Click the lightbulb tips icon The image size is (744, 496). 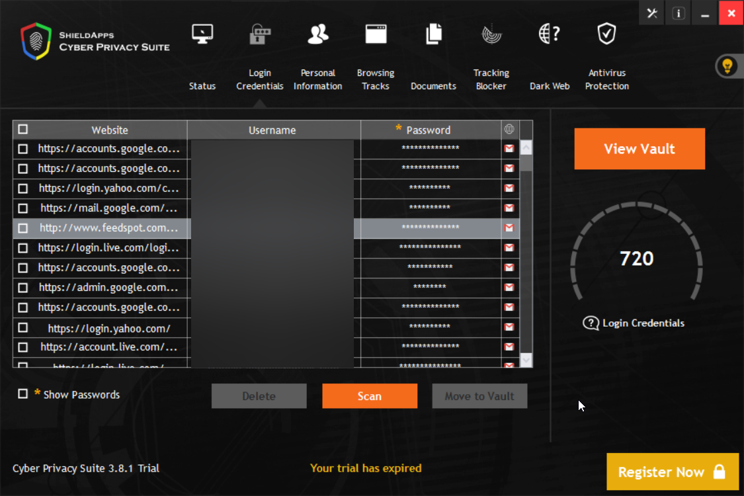[x=727, y=66]
